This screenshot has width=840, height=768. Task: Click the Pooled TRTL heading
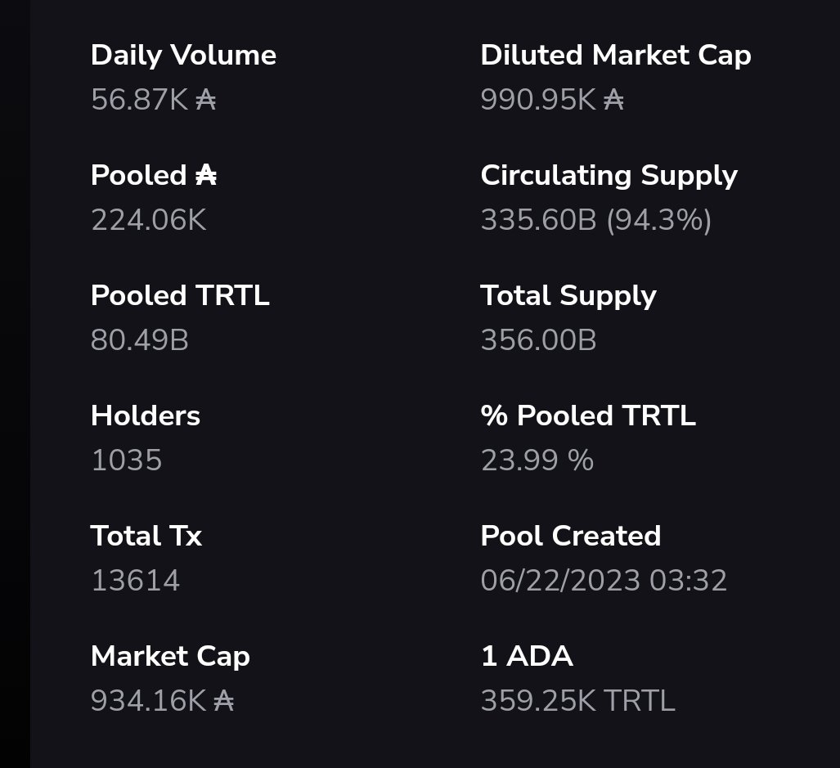180,295
